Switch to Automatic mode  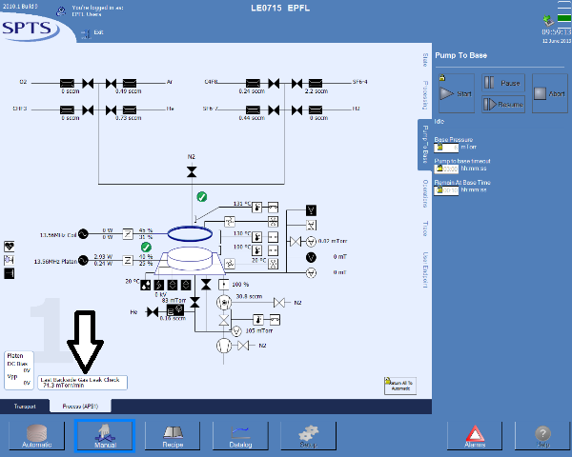(x=36, y=436)
